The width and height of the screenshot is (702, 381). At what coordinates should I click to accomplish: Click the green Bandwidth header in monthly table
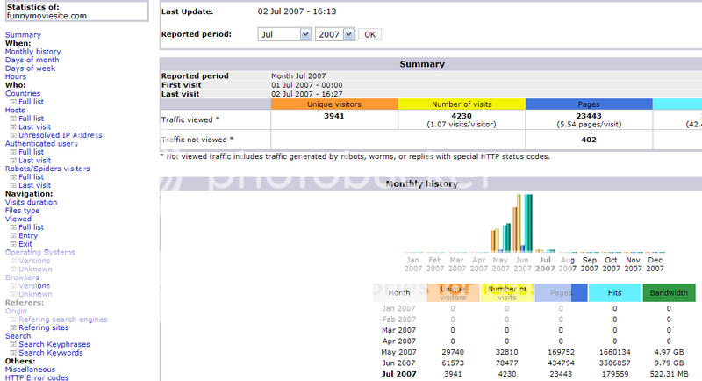point(669,293)
